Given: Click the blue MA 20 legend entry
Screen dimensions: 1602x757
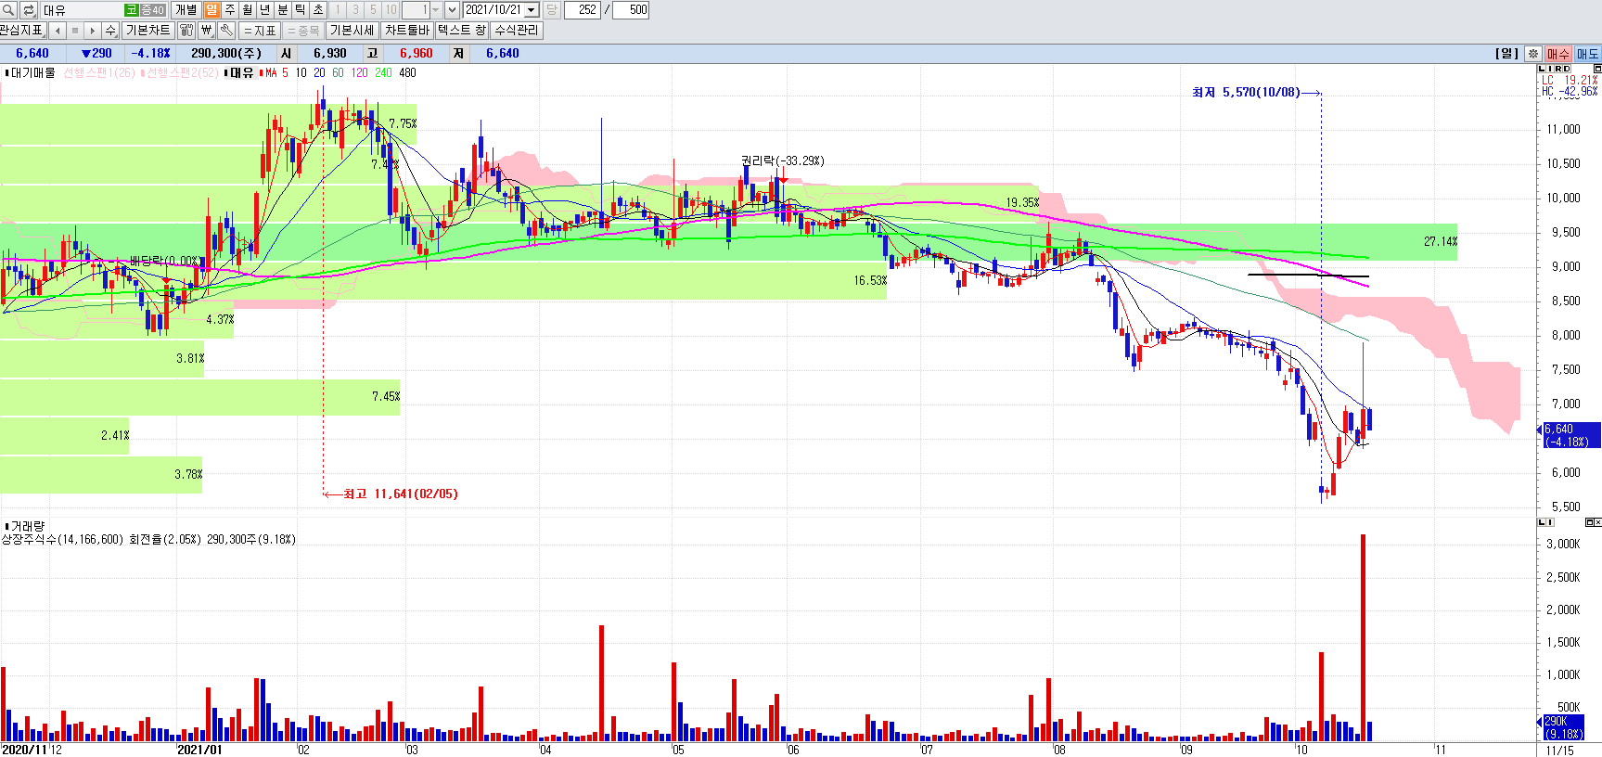Looking at the screenshot, I should tap(319, 72).
